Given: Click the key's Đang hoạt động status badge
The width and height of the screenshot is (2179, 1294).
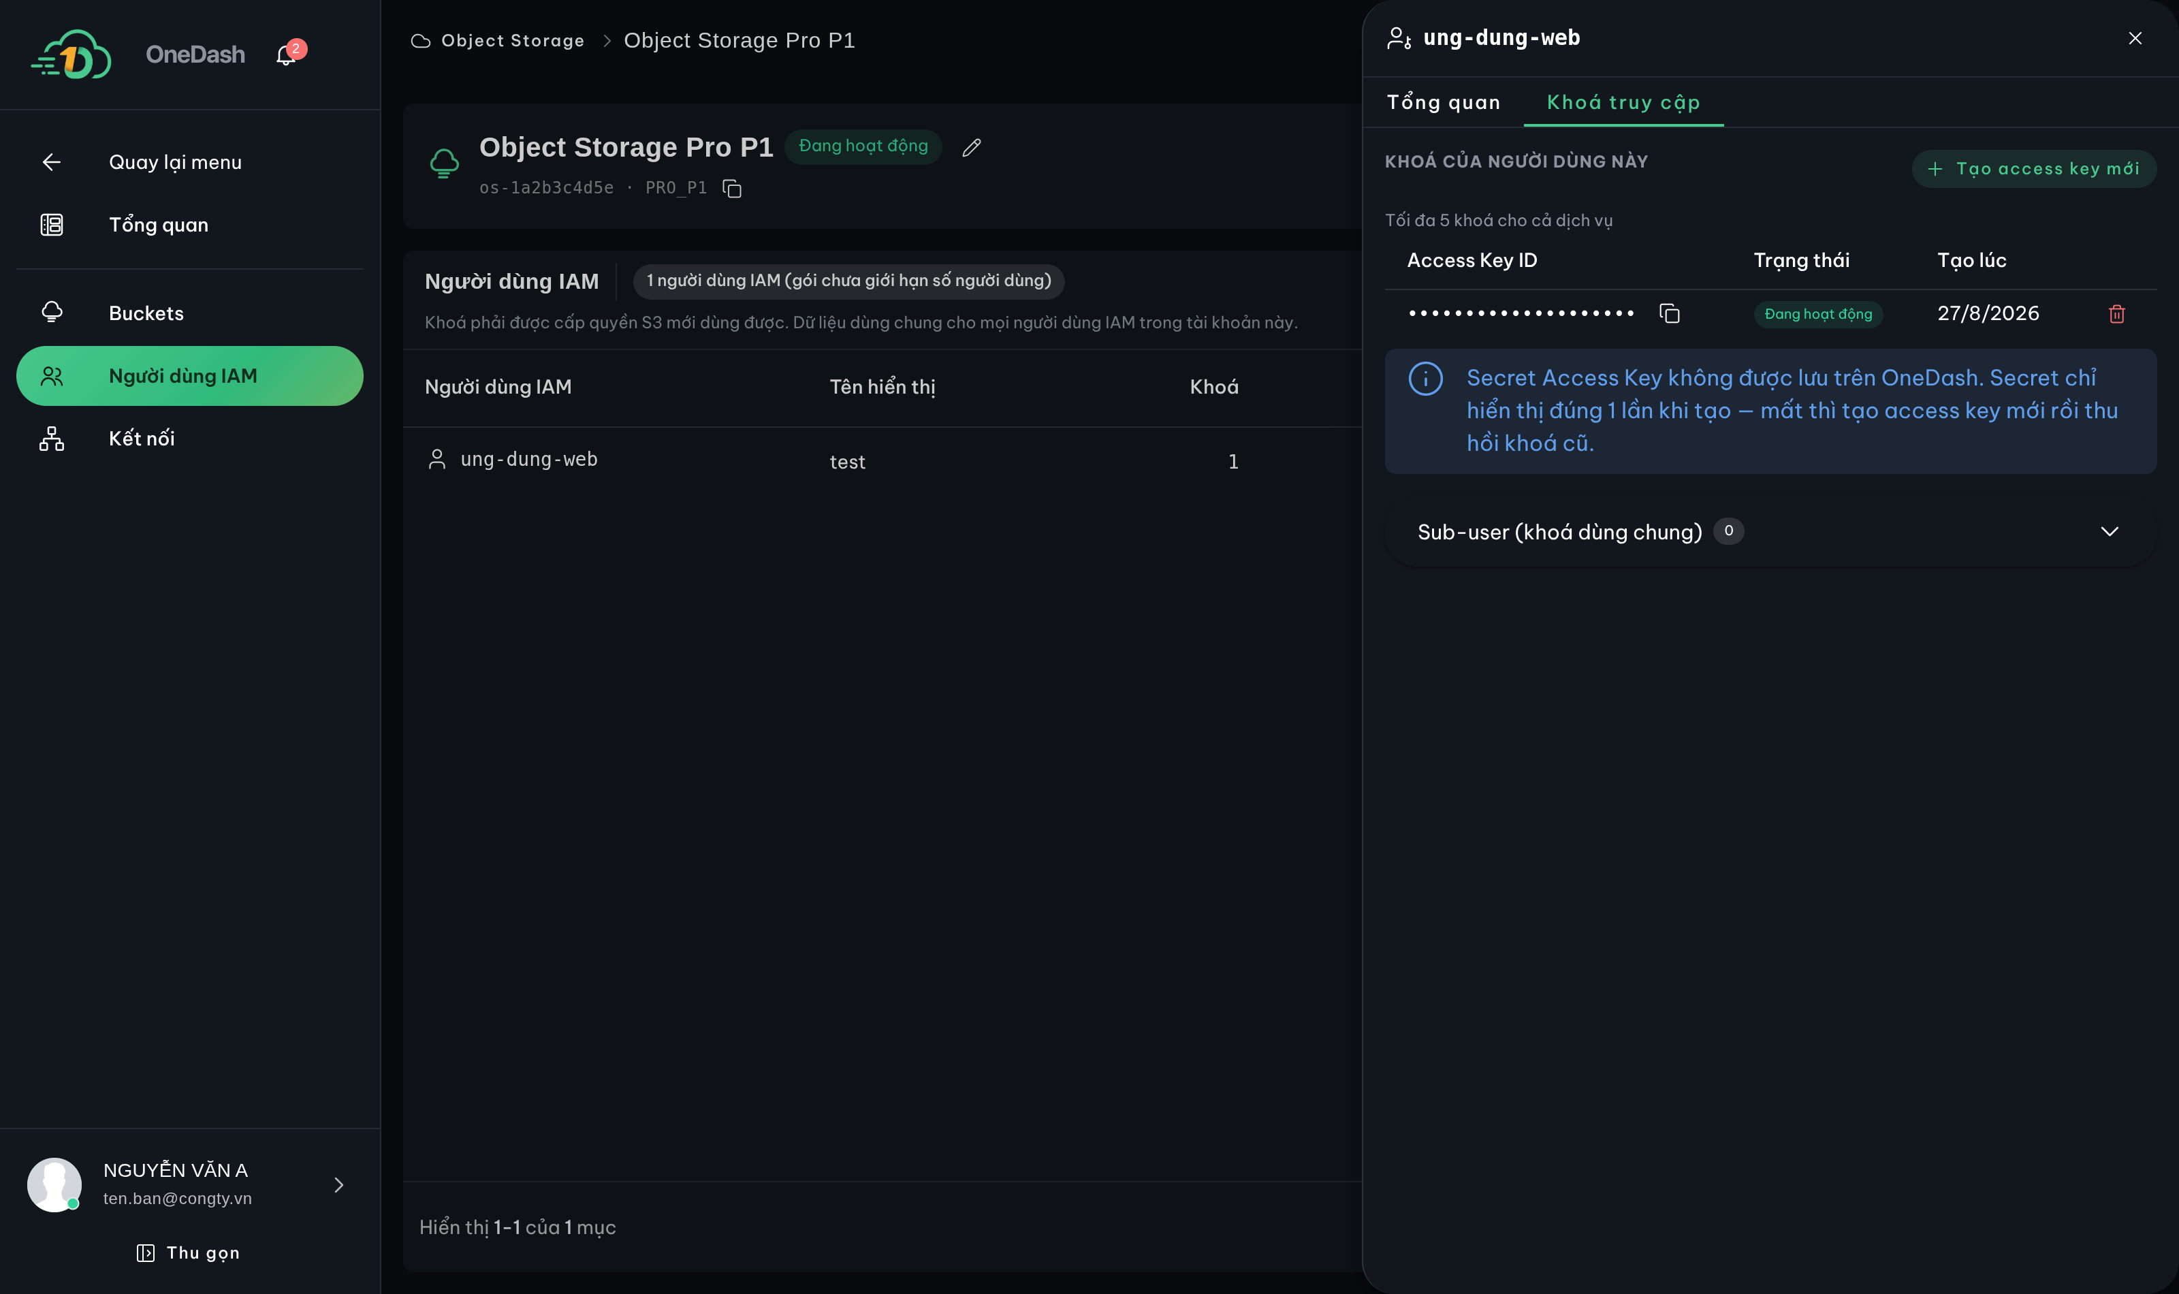Looking at the screenshot, I should pyautogui.click(x=1818, y=314).
